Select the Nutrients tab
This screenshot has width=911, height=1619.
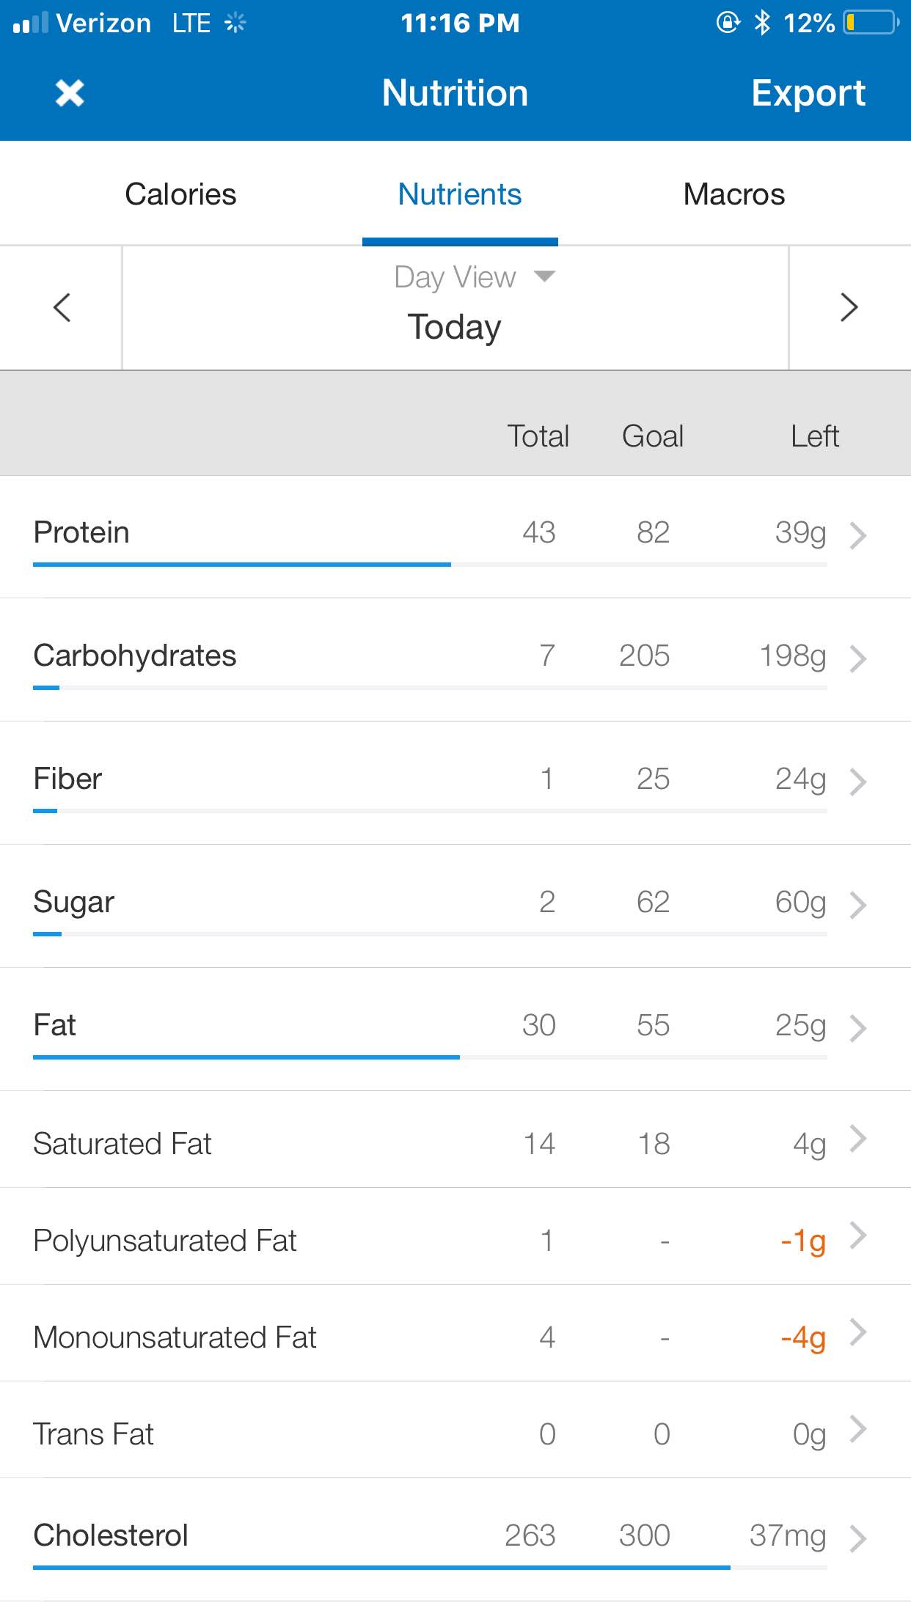click(460, 194)
